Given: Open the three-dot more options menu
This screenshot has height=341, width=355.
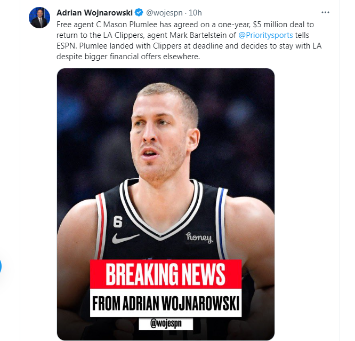Looking at the screenshot, I should (325, 12).
